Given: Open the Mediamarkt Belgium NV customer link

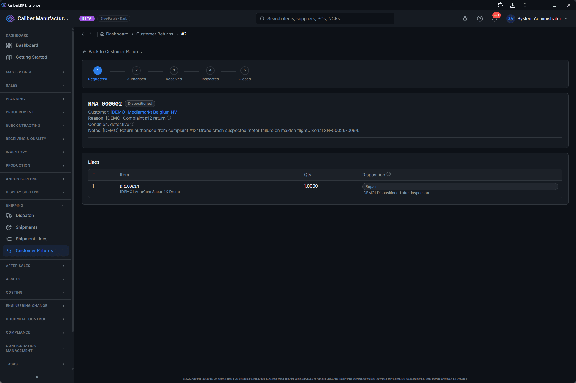Looking at the screenshot, I should pyautogui.click(x=144, y=112).
